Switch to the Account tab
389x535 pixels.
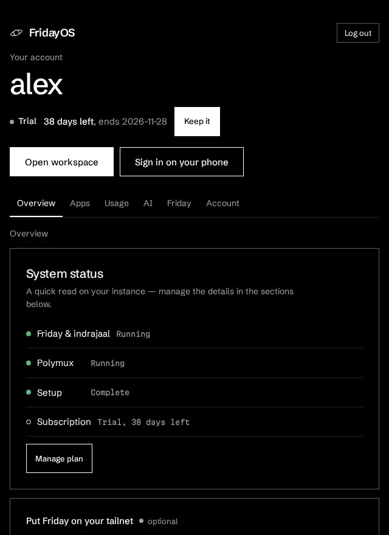click(x=222, y=203)
